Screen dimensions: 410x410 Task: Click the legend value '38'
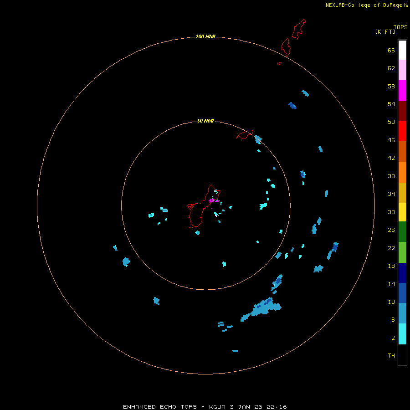pyautogui.click(x=391, y=176)
